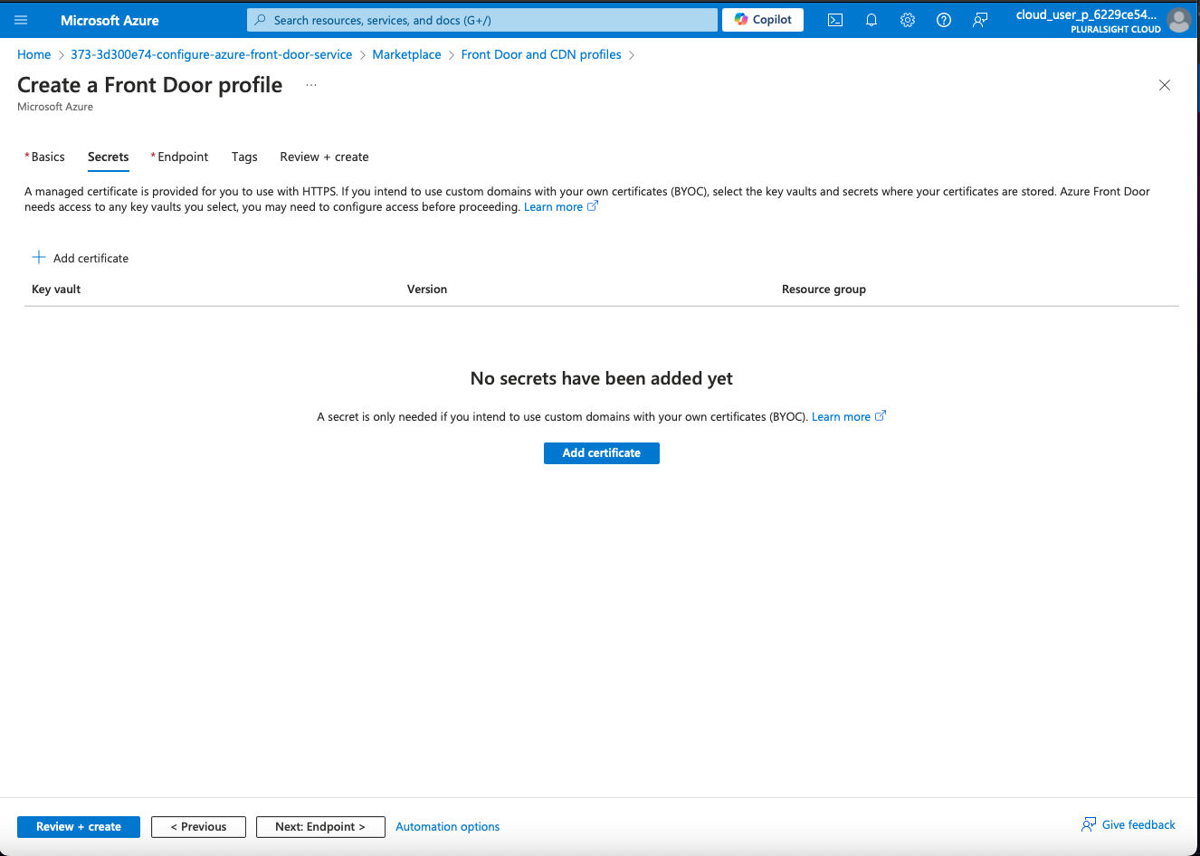The height and width of the screenshot is (856, 1200).
Task: Click Resource group column header
Action: [824, 290]
